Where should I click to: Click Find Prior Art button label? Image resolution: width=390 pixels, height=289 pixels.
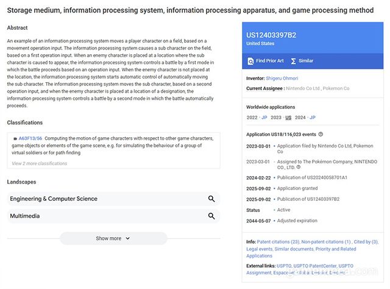coord(269,61)
